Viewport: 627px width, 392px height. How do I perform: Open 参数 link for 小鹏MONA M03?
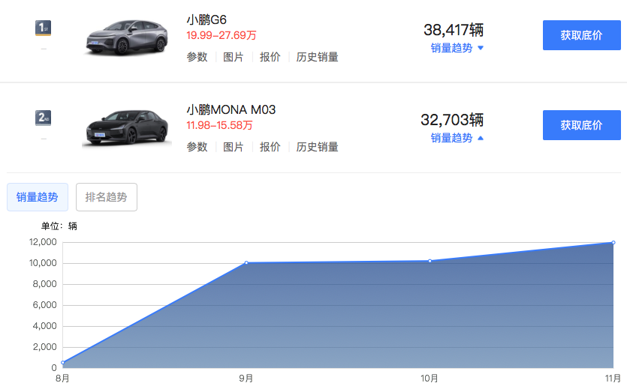coord(197,147)
